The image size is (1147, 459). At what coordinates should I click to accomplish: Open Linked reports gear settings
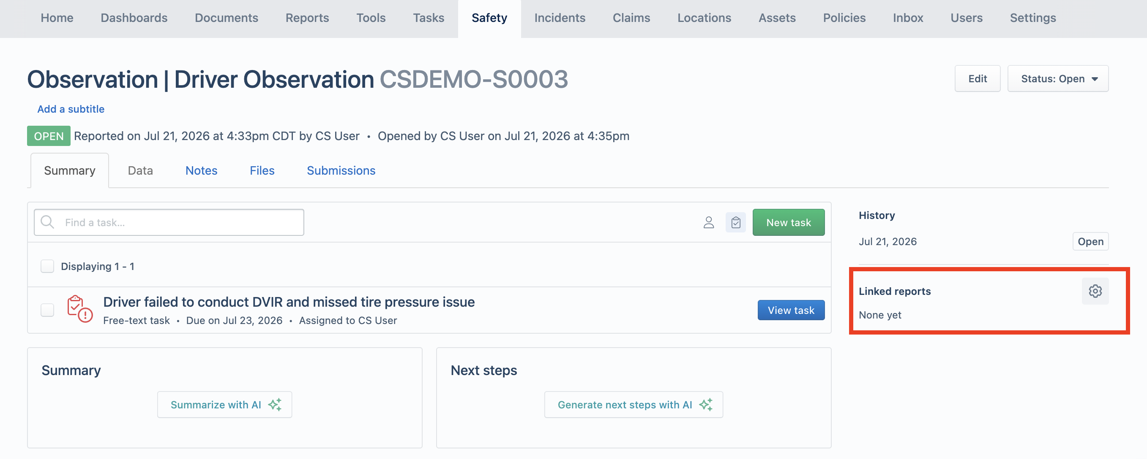1095,291
